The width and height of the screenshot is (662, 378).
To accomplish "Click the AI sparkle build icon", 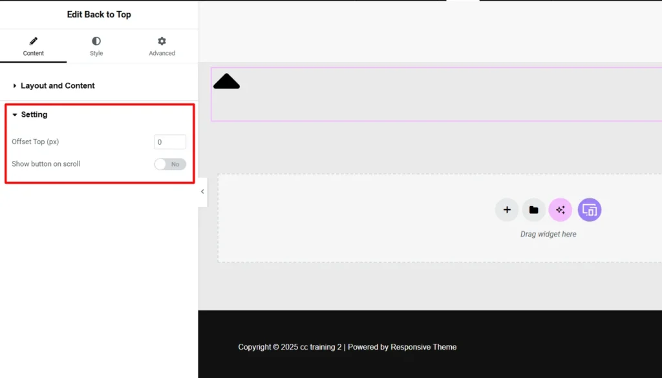I will [x=561, y=209].
